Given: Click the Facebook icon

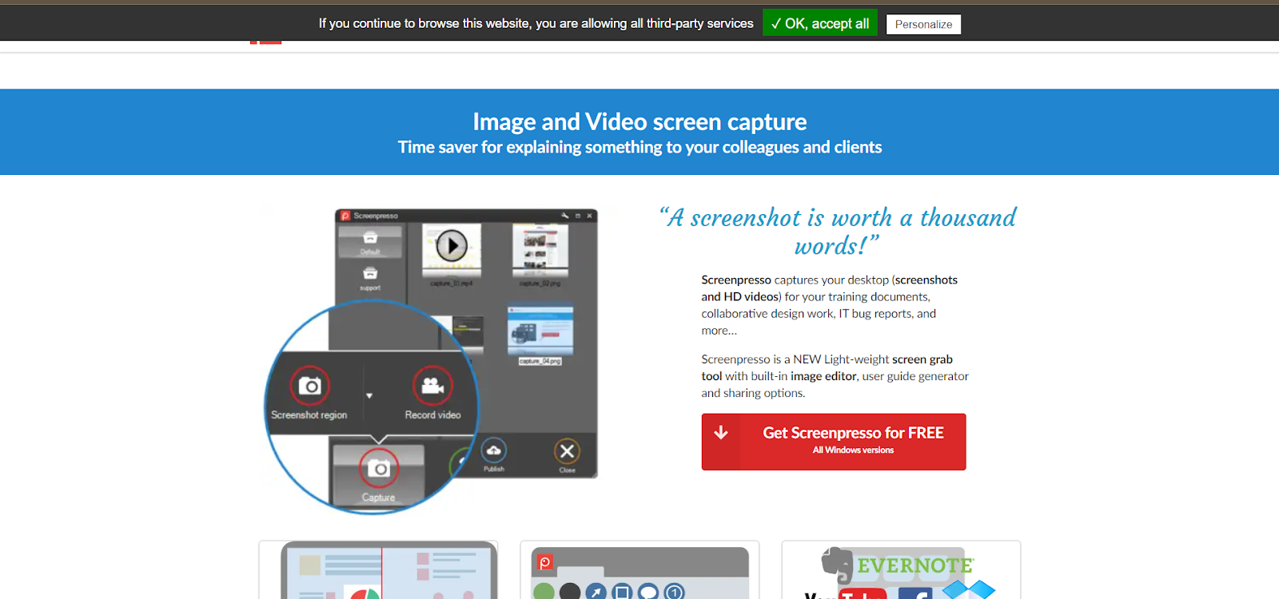Looking at the screenshot, I should click(x=915, y=593).
